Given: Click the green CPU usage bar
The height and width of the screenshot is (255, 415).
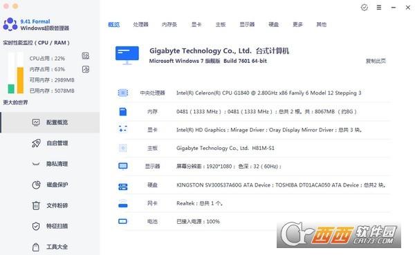Looking at the screenshot, I should click(11, 88).
